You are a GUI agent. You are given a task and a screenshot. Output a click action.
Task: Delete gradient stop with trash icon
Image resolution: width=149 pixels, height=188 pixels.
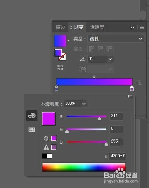tap(140, 82)
